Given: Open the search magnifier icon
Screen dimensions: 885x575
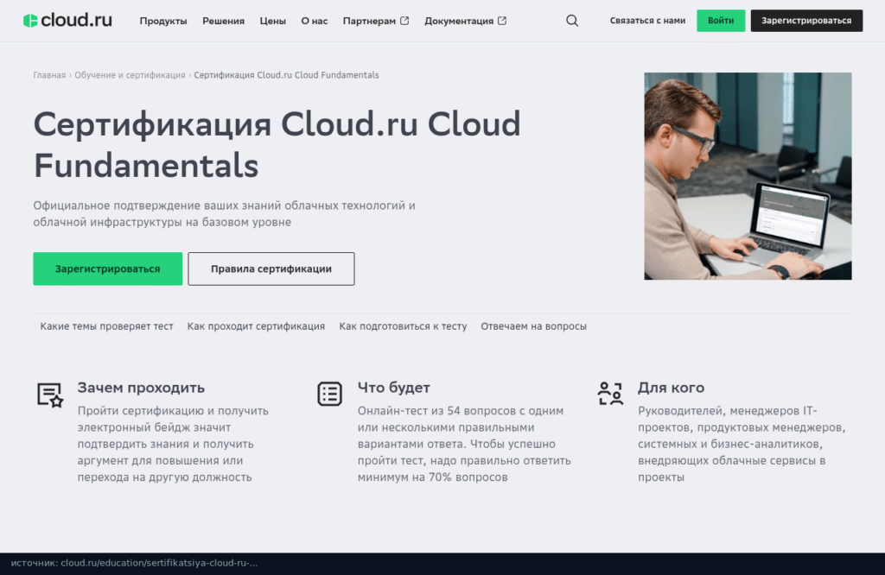Looking at the screenshot, I should point(572,21).
